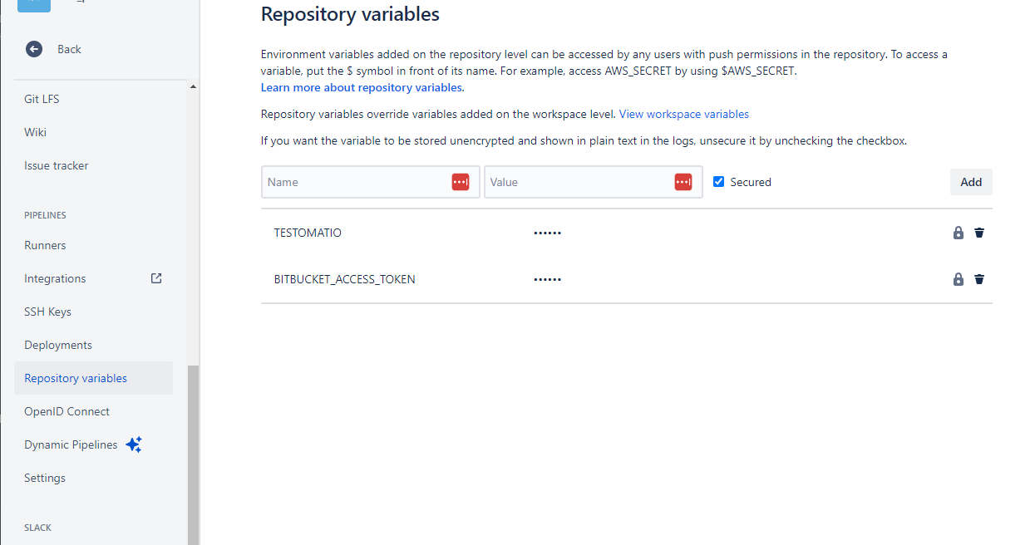Open Learn more about repository variables link
The image size is (1030, 545).
point(362,87)
